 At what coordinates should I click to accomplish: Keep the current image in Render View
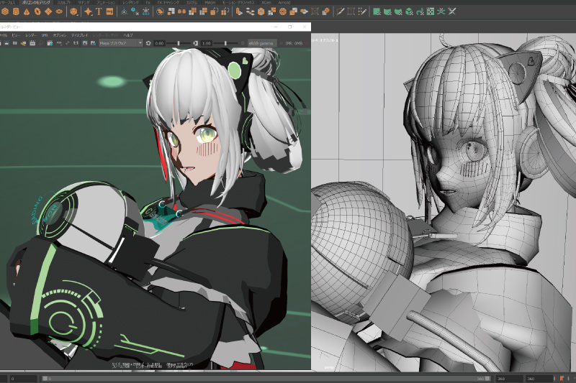coord(85,43)
